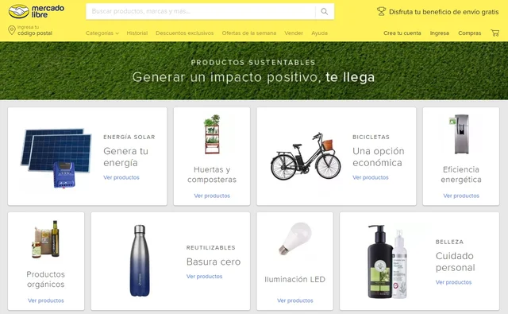Click the magnifying glass search icon

coord(325,12)
